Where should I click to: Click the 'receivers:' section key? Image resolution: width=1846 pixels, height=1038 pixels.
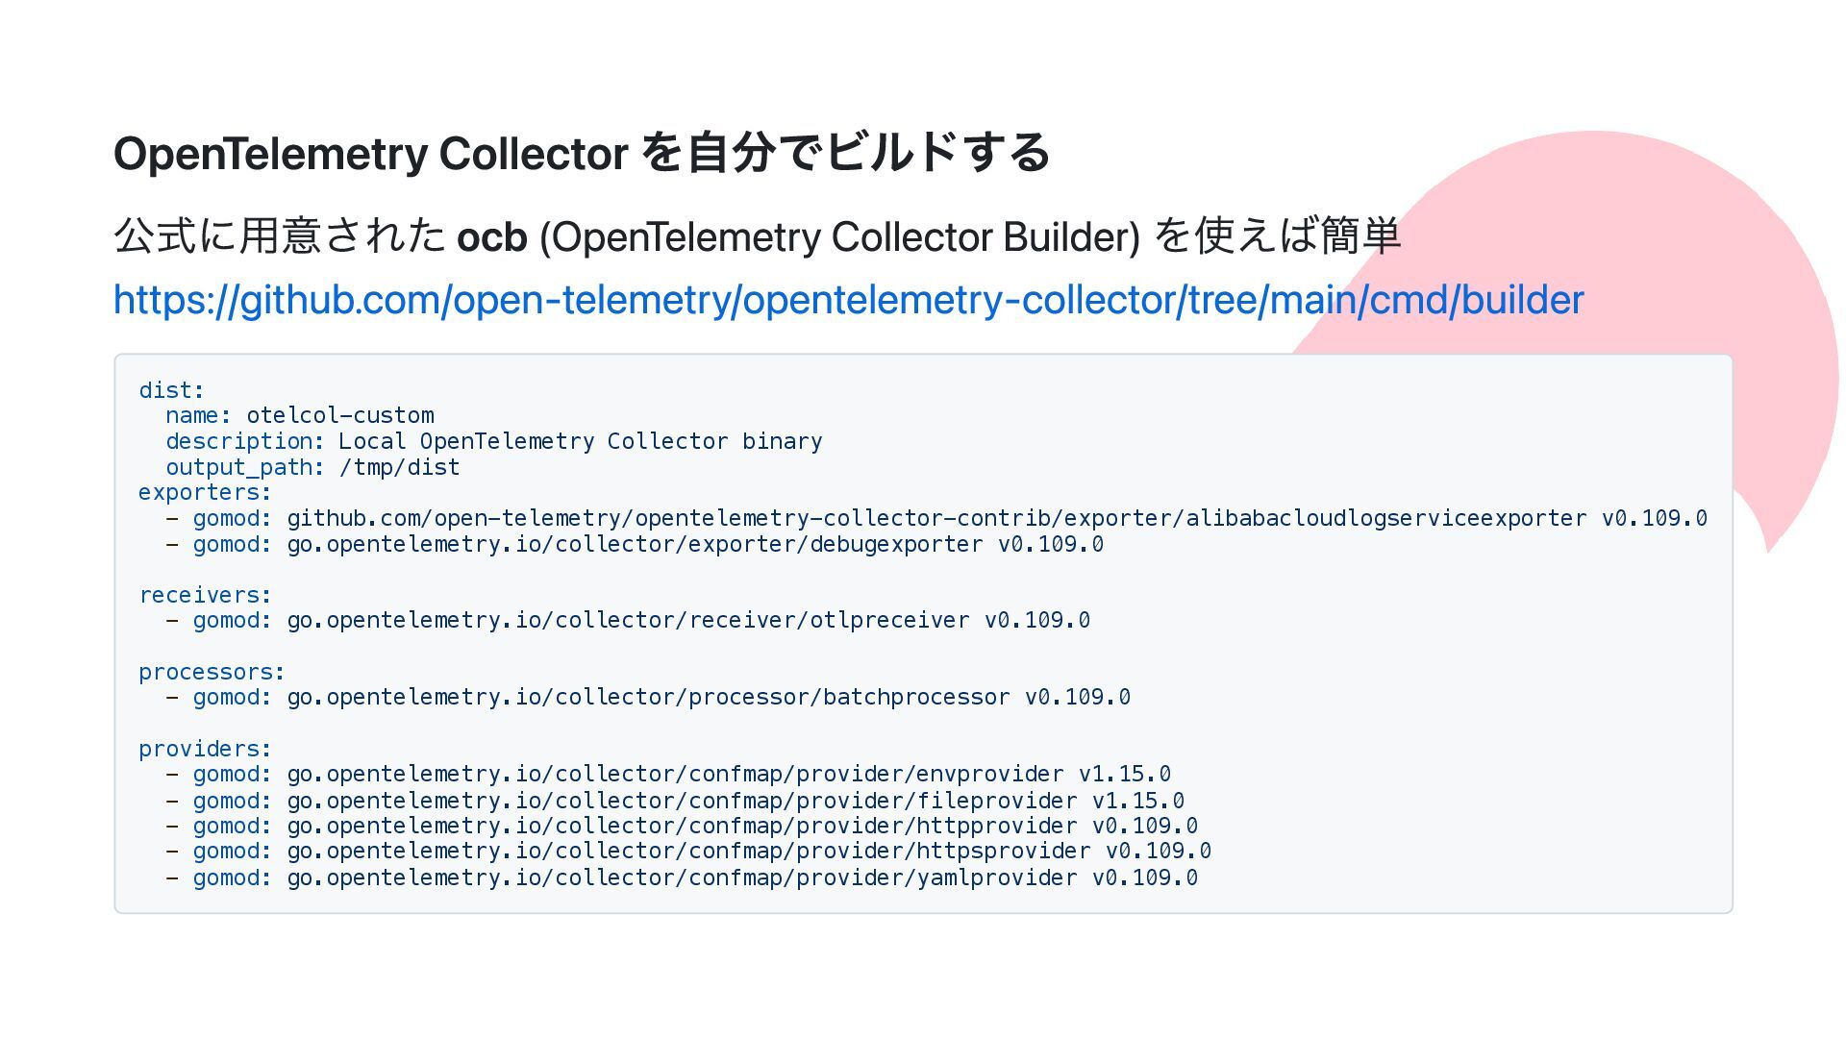tap(205, 595)
